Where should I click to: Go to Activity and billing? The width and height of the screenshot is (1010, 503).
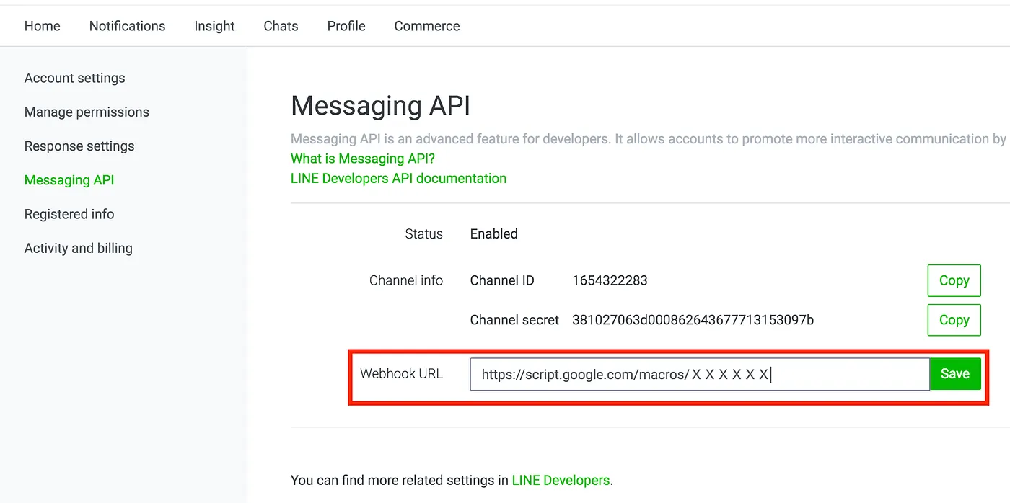pyautogui.click(x=79, y=248)
